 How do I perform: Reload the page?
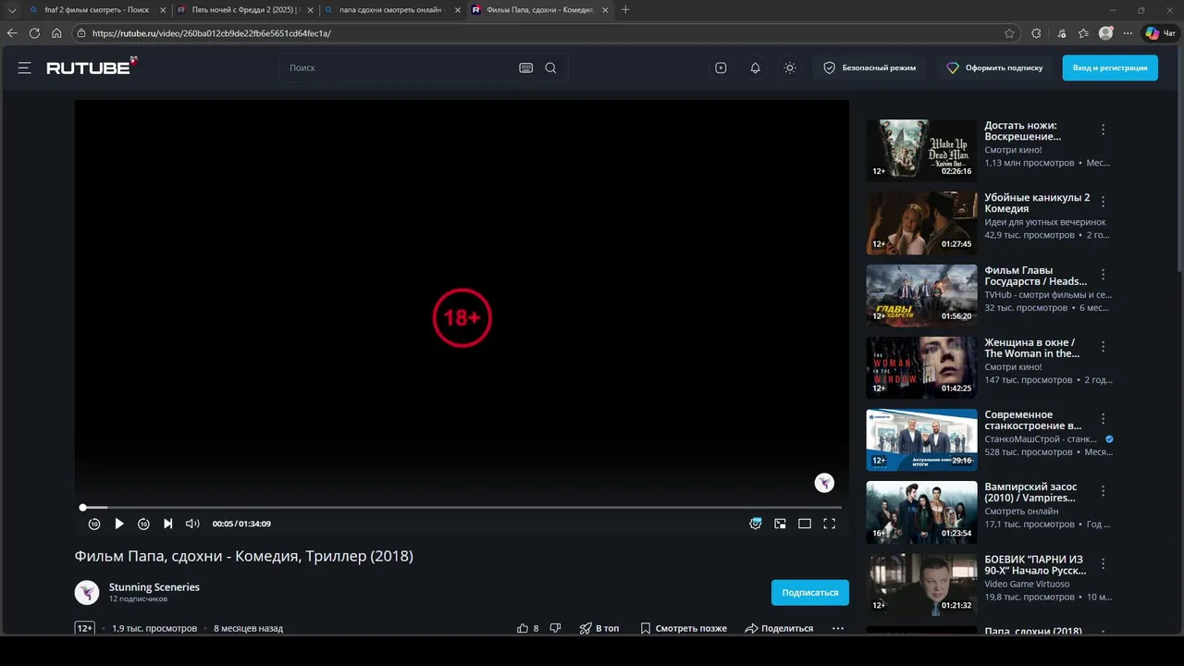pyautogui.click(x=34, y=33)
